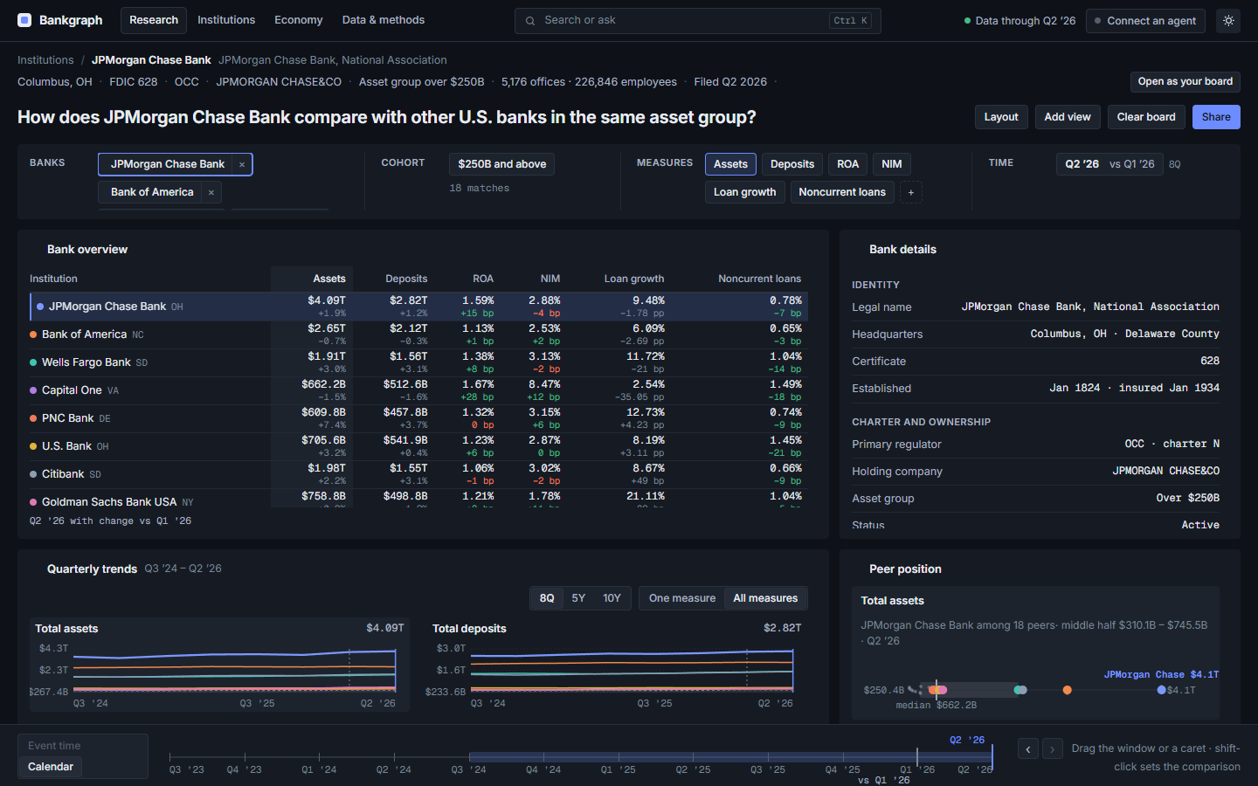This screenshot has height=786, width=1258.
Task: Select the Bank of America table row
Action: pos(418,334)
